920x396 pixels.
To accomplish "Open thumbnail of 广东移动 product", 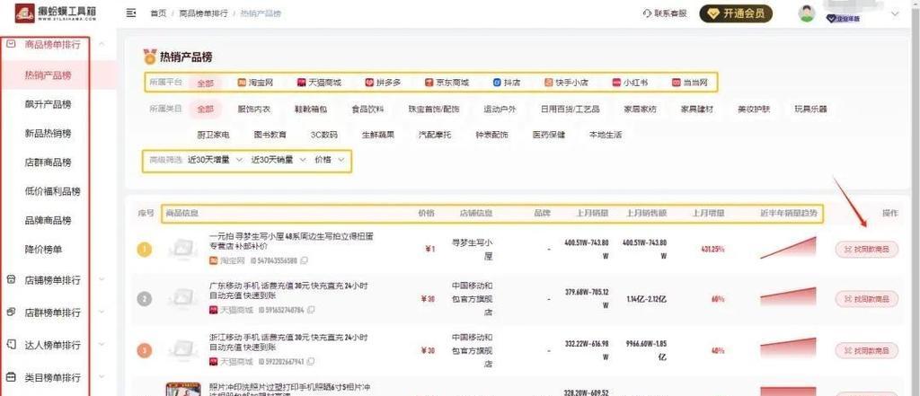I will point(182,299).
